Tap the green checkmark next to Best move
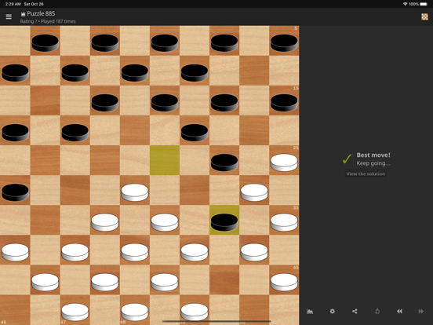 coord(347,159)
